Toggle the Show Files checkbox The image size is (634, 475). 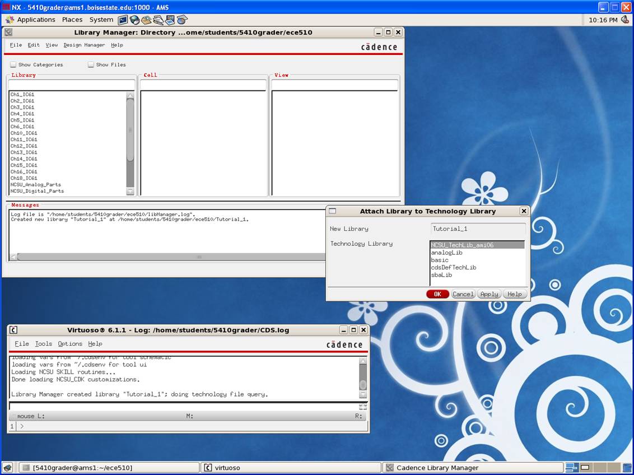tap(91, 64)
